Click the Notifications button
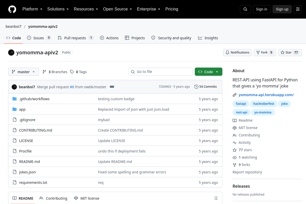The height and width of the screenshot is (204, 306). 237,53
